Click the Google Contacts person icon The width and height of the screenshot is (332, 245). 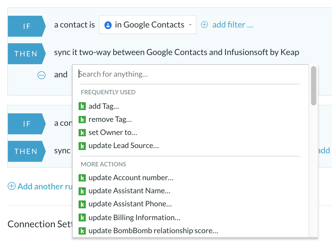coord(108,25)
